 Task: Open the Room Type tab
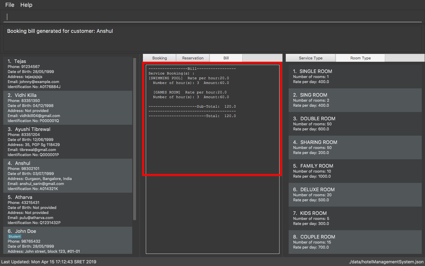(x=360, y=58)
